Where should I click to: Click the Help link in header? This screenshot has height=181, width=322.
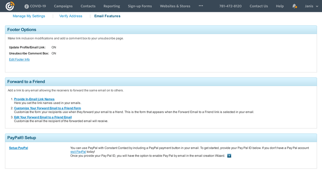[280, 6]
